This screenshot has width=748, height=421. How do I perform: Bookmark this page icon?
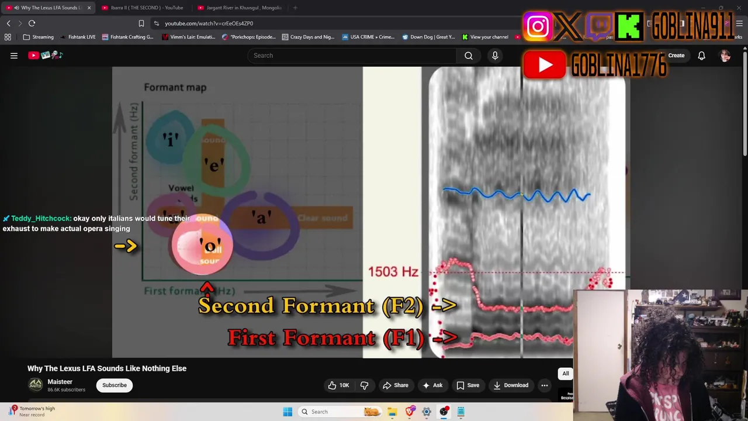click(141, 23)
